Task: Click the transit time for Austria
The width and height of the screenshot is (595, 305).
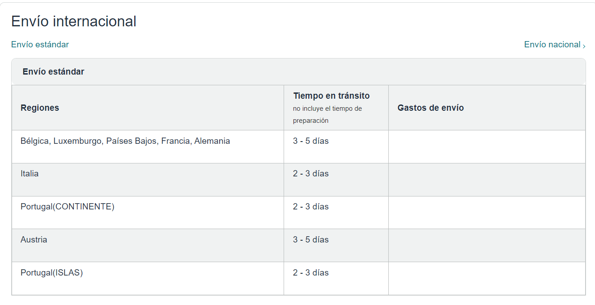Action: [311, 240]
